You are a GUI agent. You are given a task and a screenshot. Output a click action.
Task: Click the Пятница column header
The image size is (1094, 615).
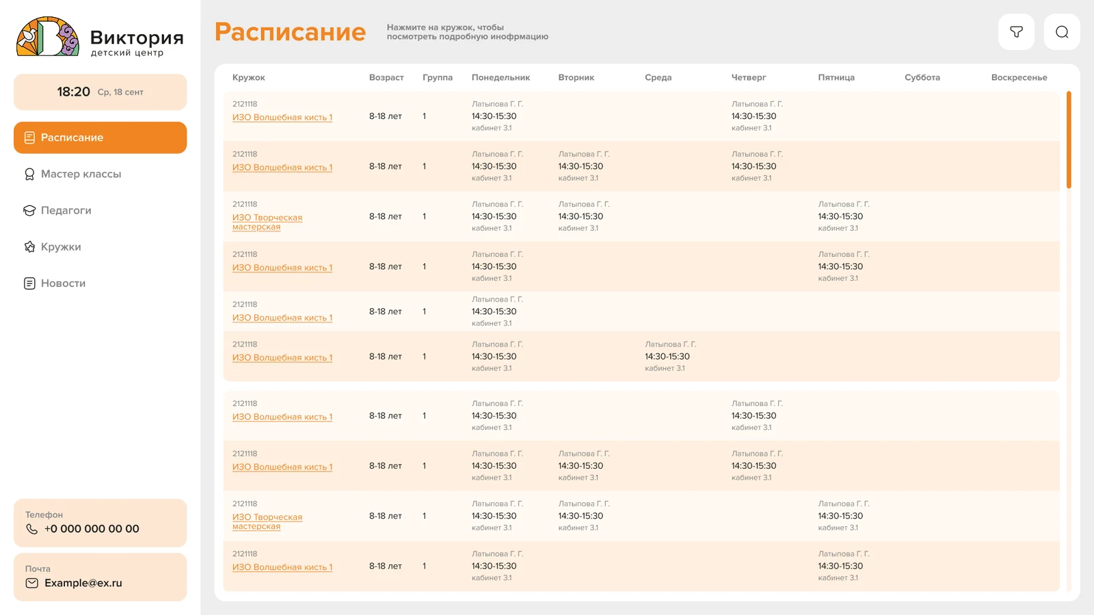pyautogui.click(x=836, y=78)
